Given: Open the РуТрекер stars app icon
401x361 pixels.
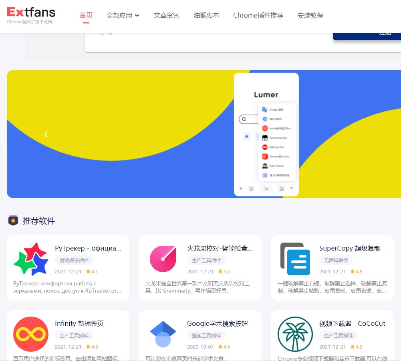Looking at the screenshot, I should click(31, 259).
